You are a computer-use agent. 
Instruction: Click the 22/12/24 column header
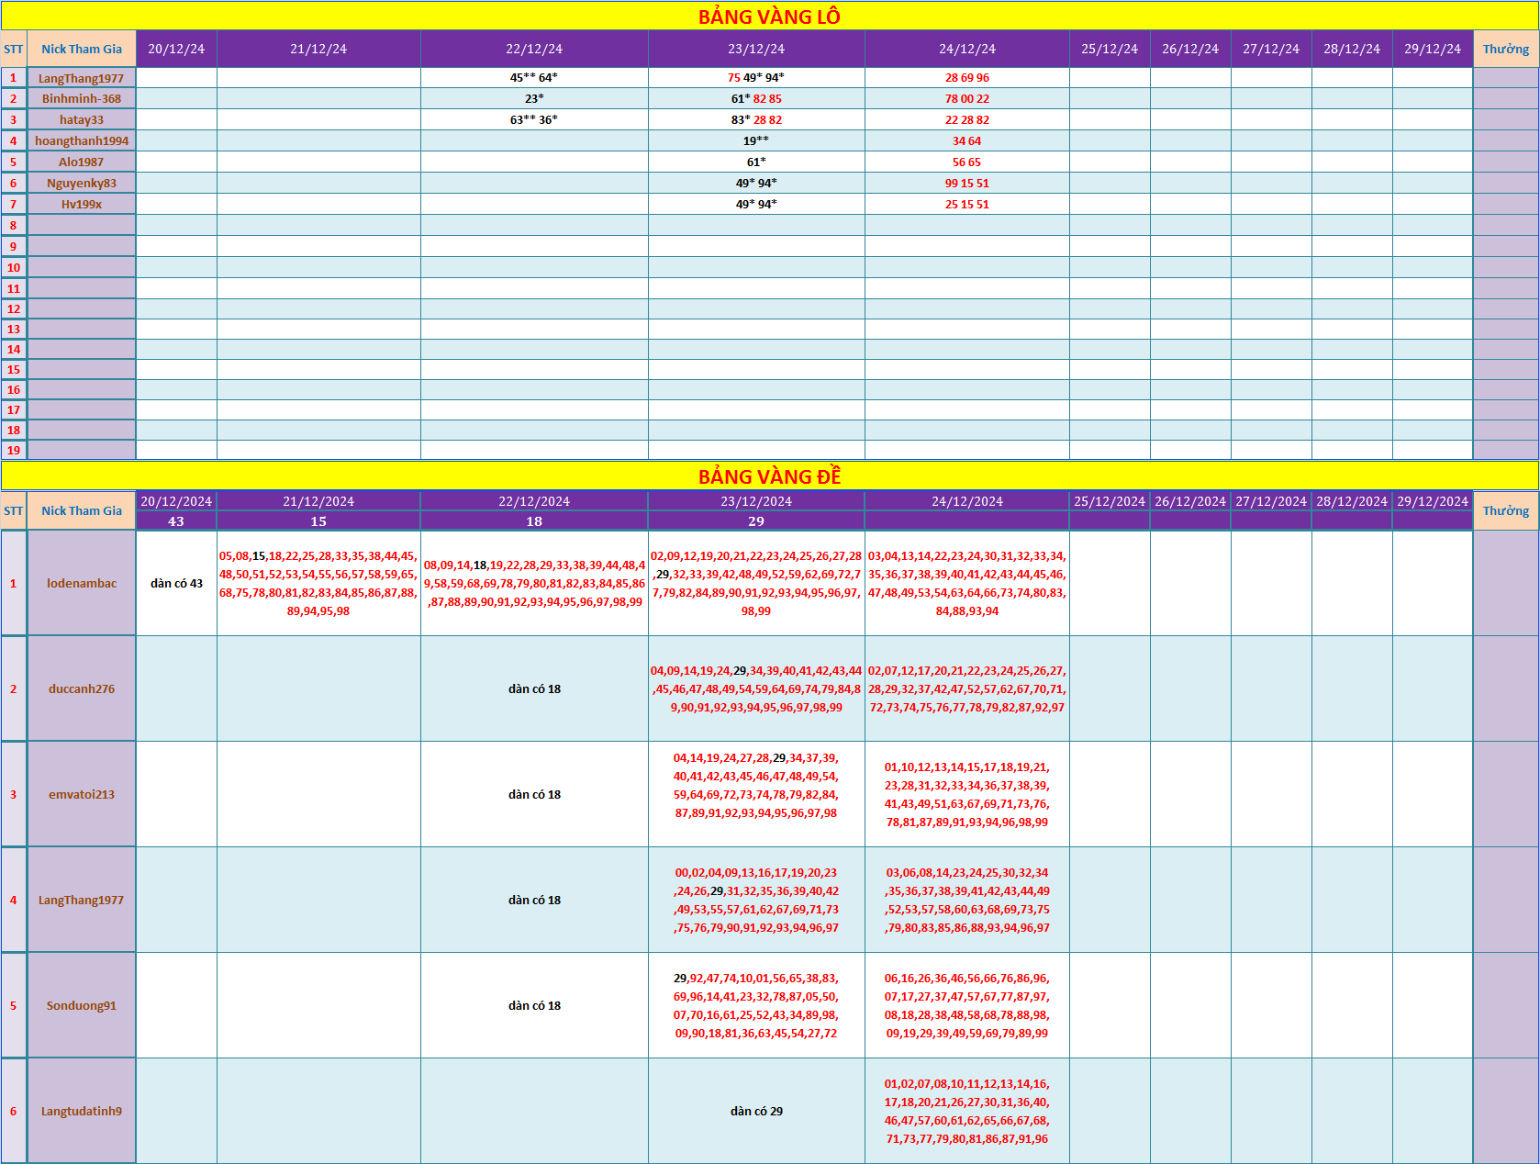(x=534, y=49)
